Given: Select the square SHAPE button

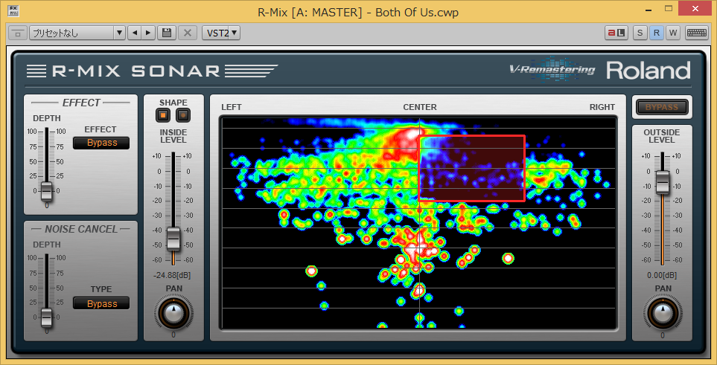Looking at the screenshot, I should click(x=163, y=115).
